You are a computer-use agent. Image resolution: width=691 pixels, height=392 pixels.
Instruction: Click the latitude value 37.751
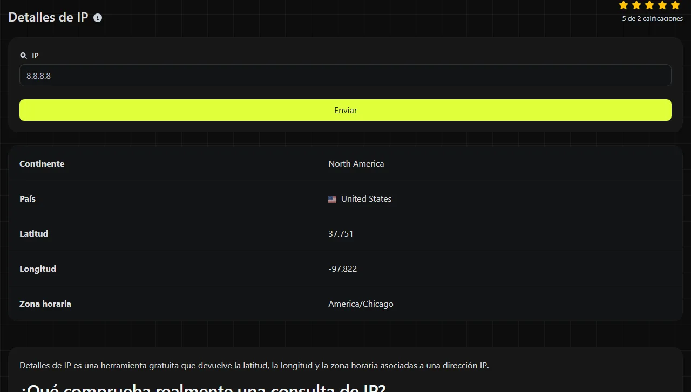tap(341, 234)
